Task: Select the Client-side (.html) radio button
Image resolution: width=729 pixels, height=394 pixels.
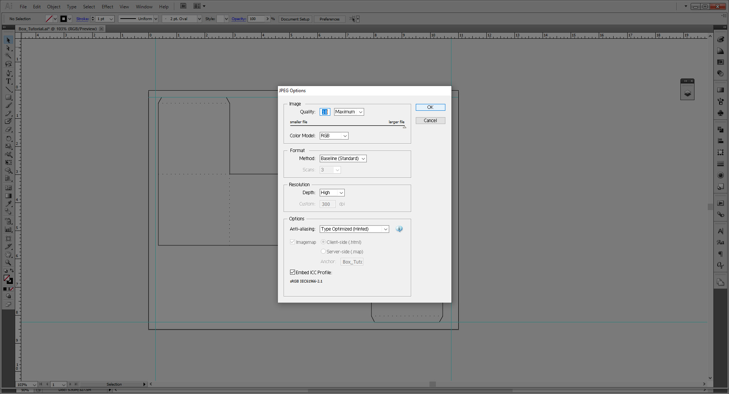Action: pos(323,242)
